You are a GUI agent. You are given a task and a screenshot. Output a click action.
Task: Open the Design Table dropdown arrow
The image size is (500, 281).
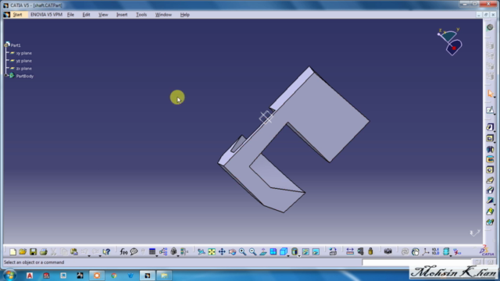coord(157,255)
